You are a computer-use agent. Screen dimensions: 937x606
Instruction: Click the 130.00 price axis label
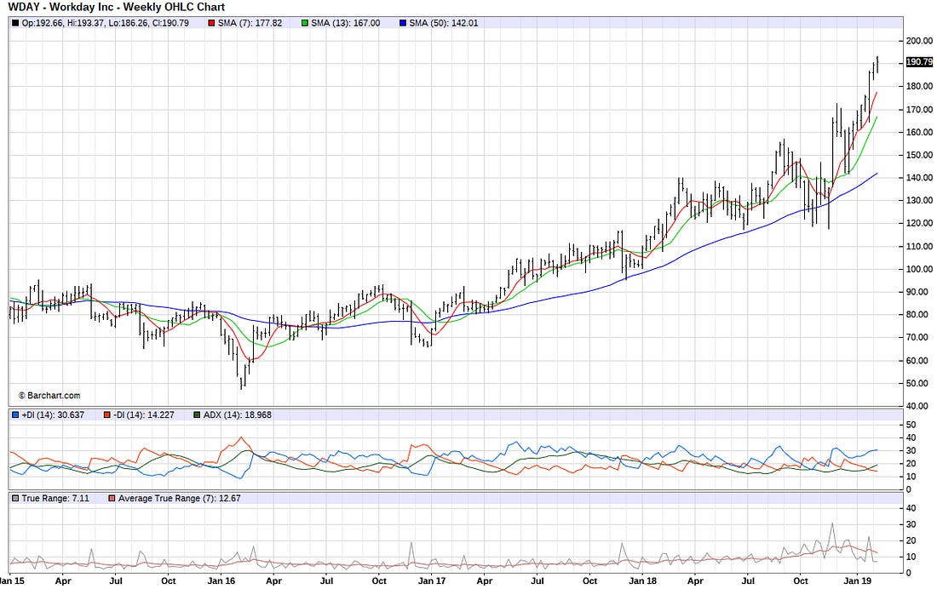919,200
